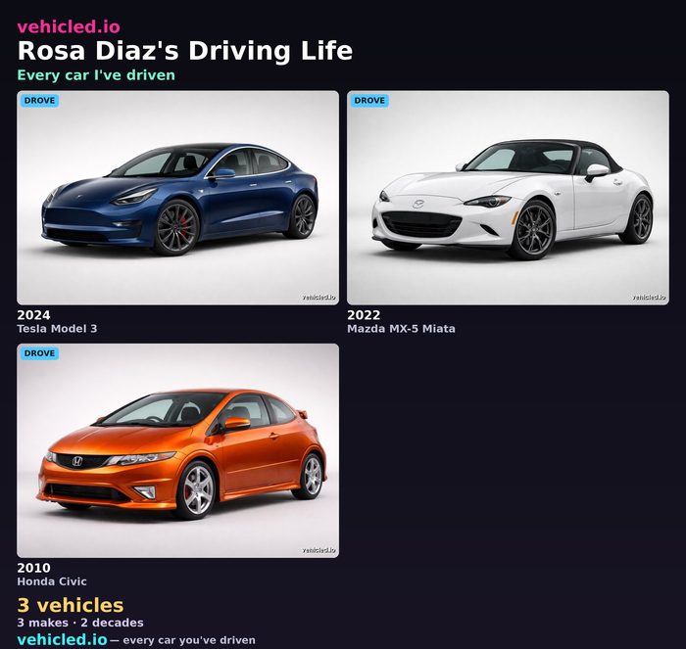Open the blue Tesla Model 3 photo

click(177, 198)
